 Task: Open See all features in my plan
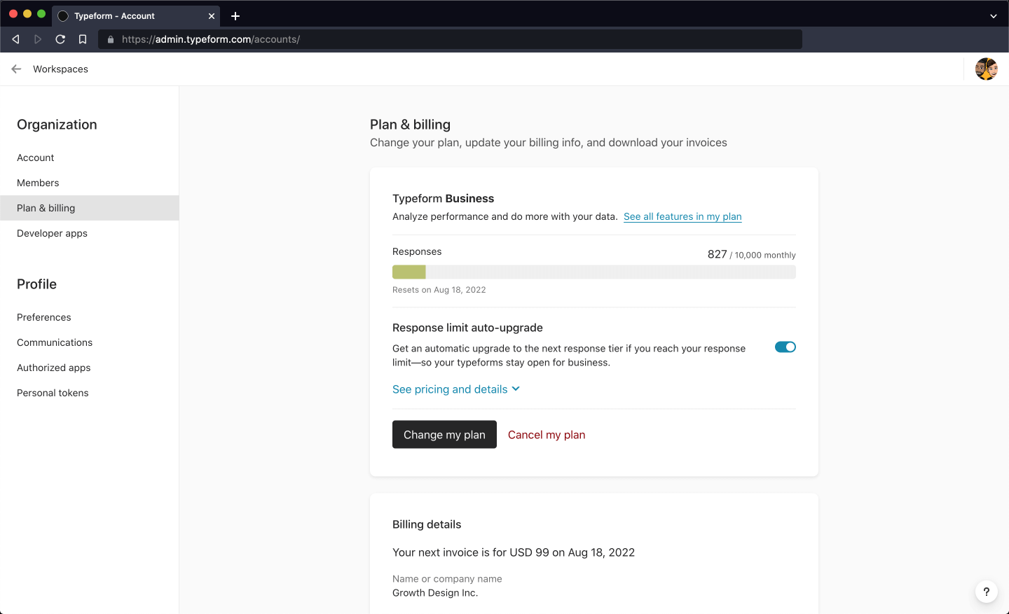pos(682,216)
